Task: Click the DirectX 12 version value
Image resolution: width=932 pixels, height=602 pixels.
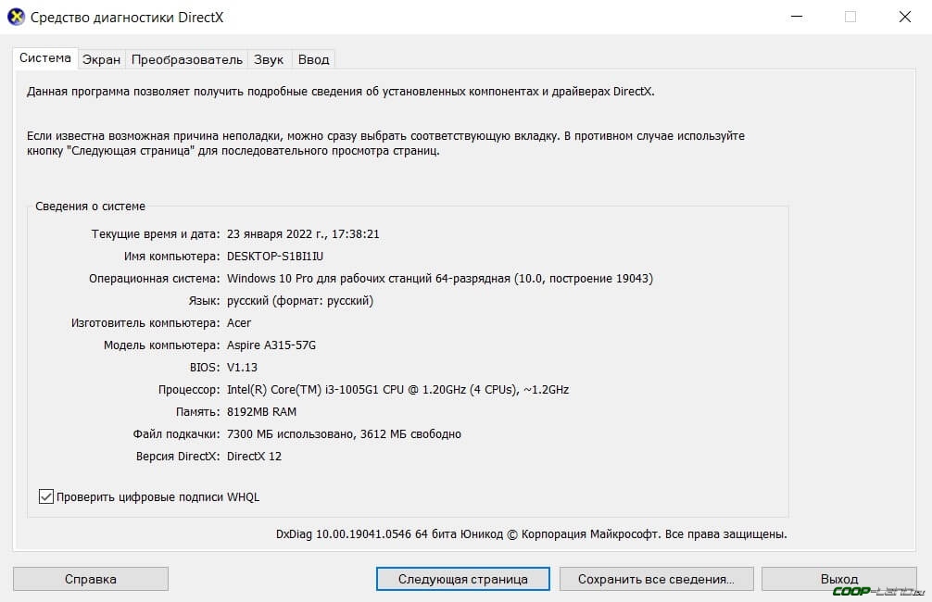Action: click(254, 456)
